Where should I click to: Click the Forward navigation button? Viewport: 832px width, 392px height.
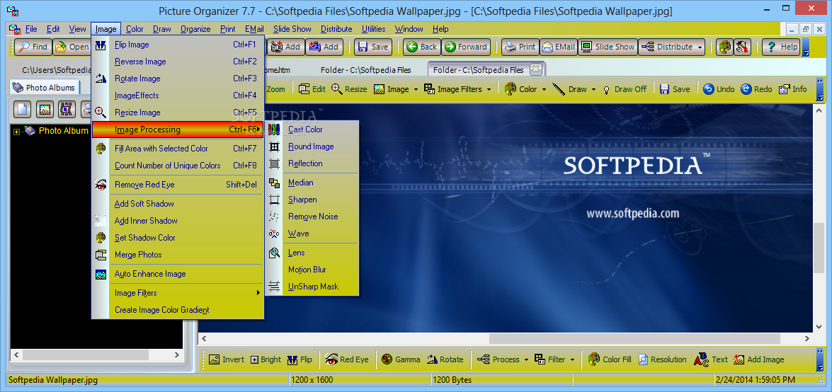[x=466, y=47]
